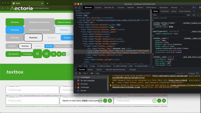This screenshot has height=113, width=201.
Task: Click the large round green icon button
Action: tap(46, 54)
